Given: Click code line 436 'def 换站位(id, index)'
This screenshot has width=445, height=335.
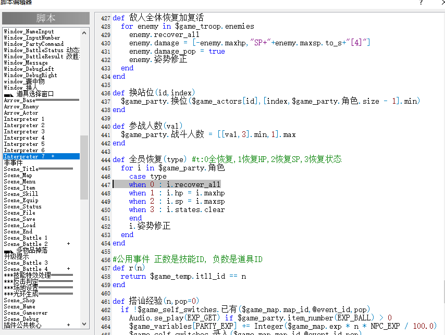Looking at the screenshot, I should click(154, 93).
